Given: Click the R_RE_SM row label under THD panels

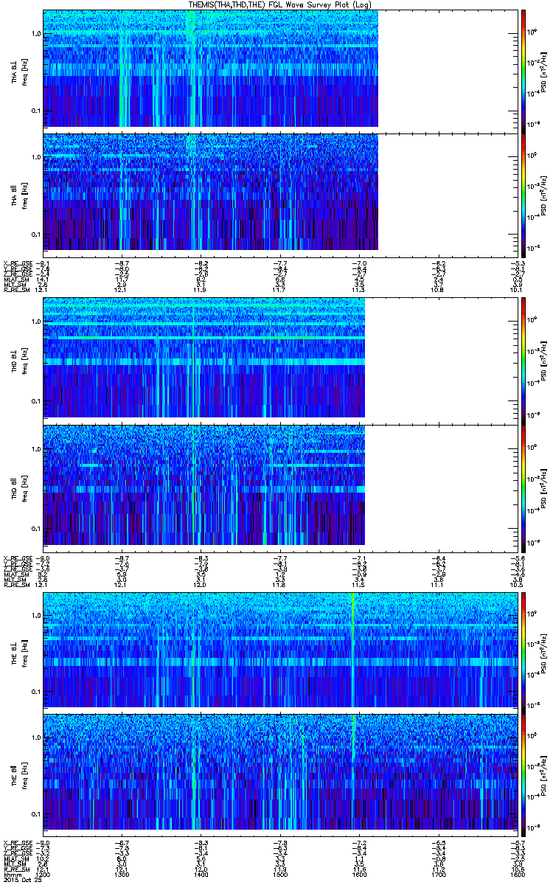Looking at the screenshot, I should click(15, 584).
